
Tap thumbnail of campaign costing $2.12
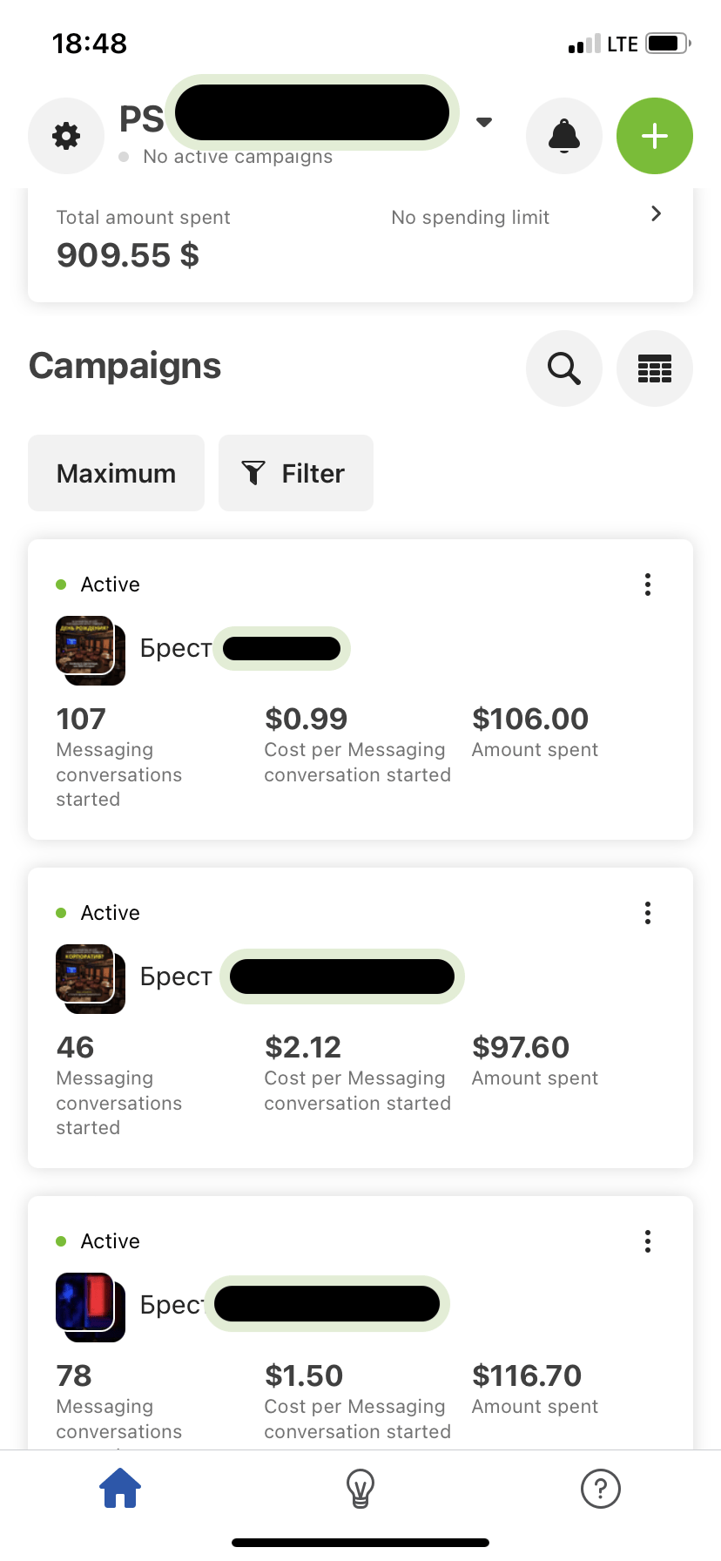tap(91, 979)
